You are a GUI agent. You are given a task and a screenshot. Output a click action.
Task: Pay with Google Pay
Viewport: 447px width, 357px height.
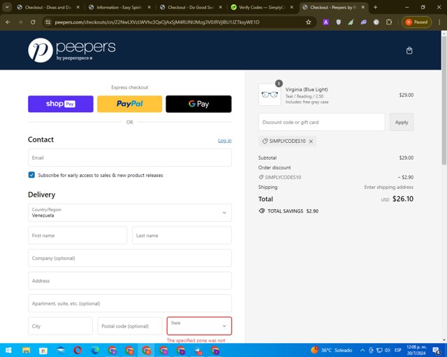(x=198, y=104)
